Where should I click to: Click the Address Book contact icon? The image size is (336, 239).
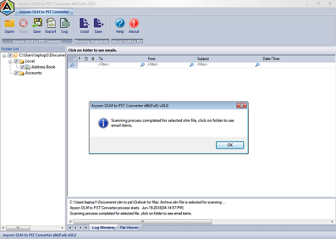pos(28,67)
